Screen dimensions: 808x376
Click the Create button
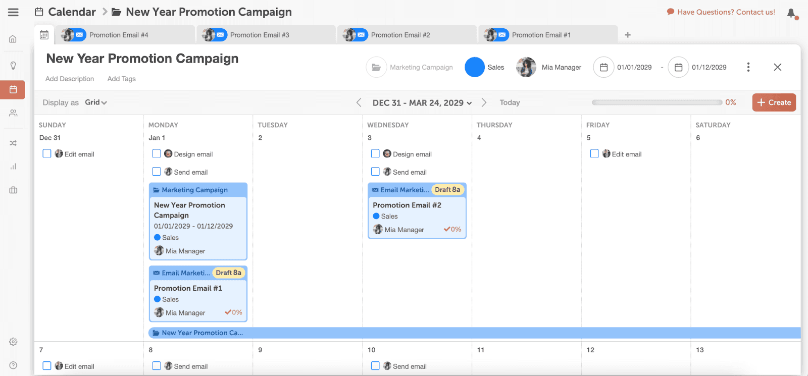tap(774, 102)
